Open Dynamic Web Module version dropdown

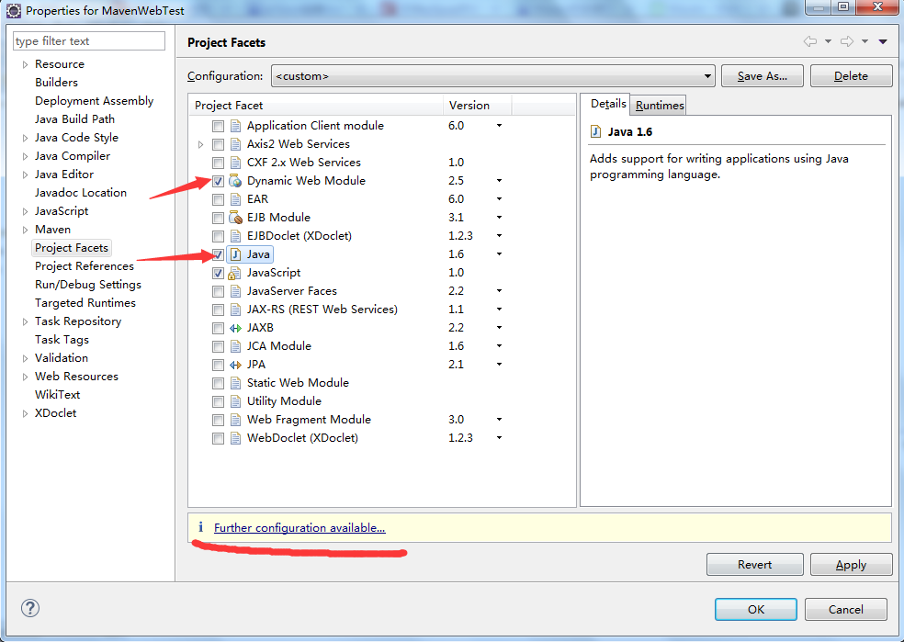[499, 181]
